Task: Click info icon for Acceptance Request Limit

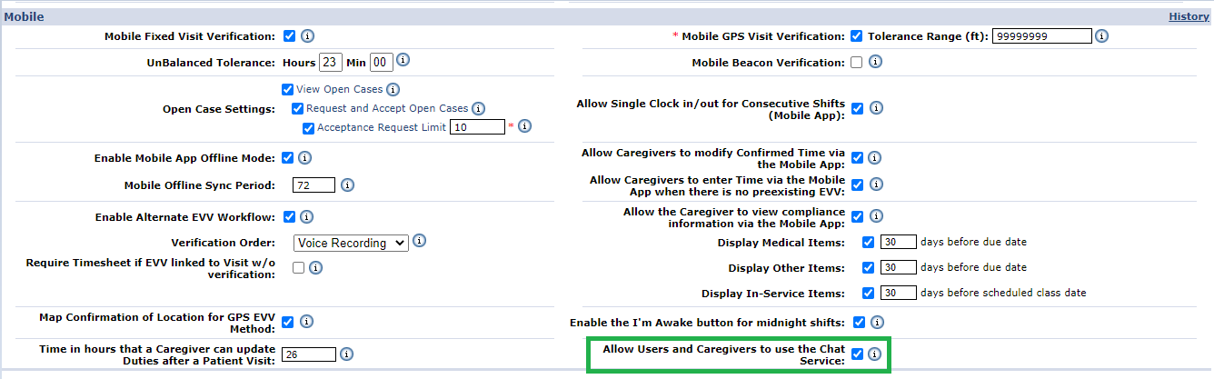Action: tap(524, 126)
